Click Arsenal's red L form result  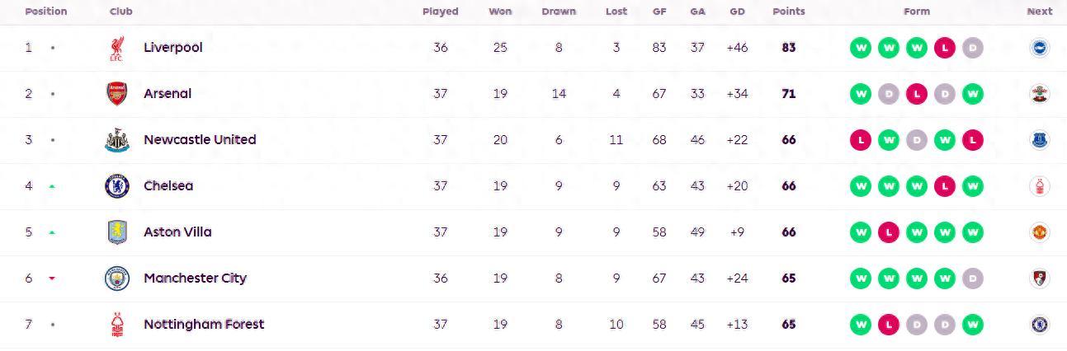(x=917, y=94)
